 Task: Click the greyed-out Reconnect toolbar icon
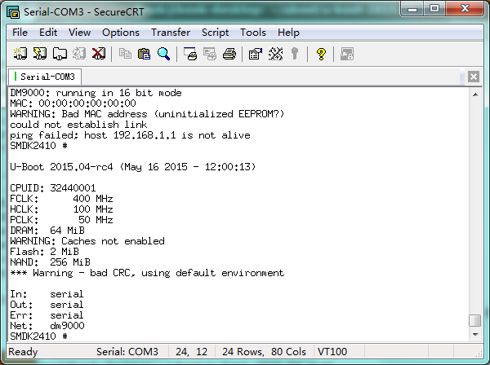click(79, 54)
